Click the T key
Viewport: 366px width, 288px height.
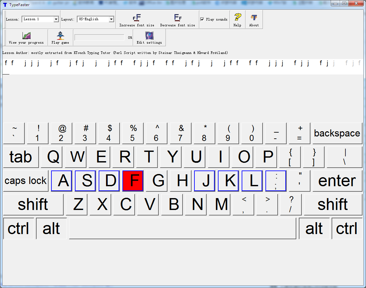click(x=147, y=157)
